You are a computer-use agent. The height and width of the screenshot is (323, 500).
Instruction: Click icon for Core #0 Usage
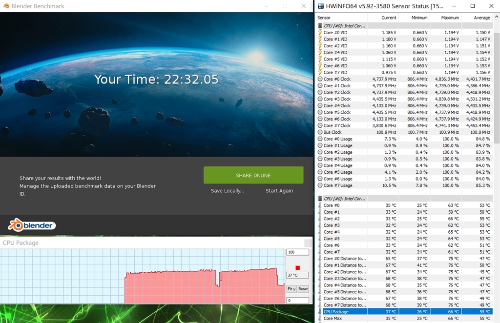(x=320, y=139)
